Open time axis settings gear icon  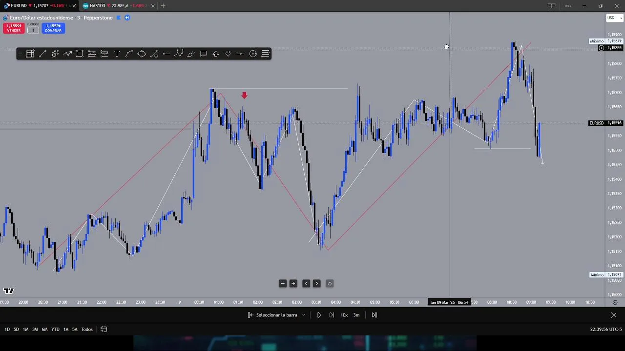pos(615,302)
